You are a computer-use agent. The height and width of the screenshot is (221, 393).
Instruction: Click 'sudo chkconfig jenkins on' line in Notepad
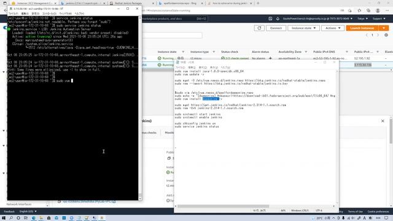[x=195, y=123]
